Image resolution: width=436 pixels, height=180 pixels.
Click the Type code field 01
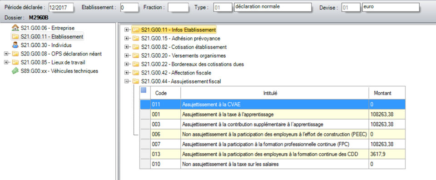pos(223,8)
